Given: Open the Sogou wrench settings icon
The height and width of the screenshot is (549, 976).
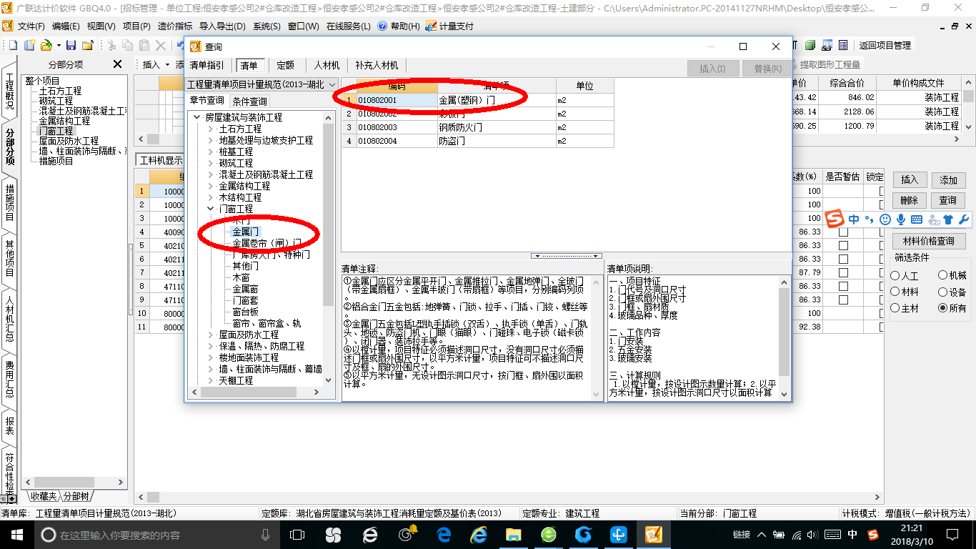Looking at the screenshot, I should 964,219.
